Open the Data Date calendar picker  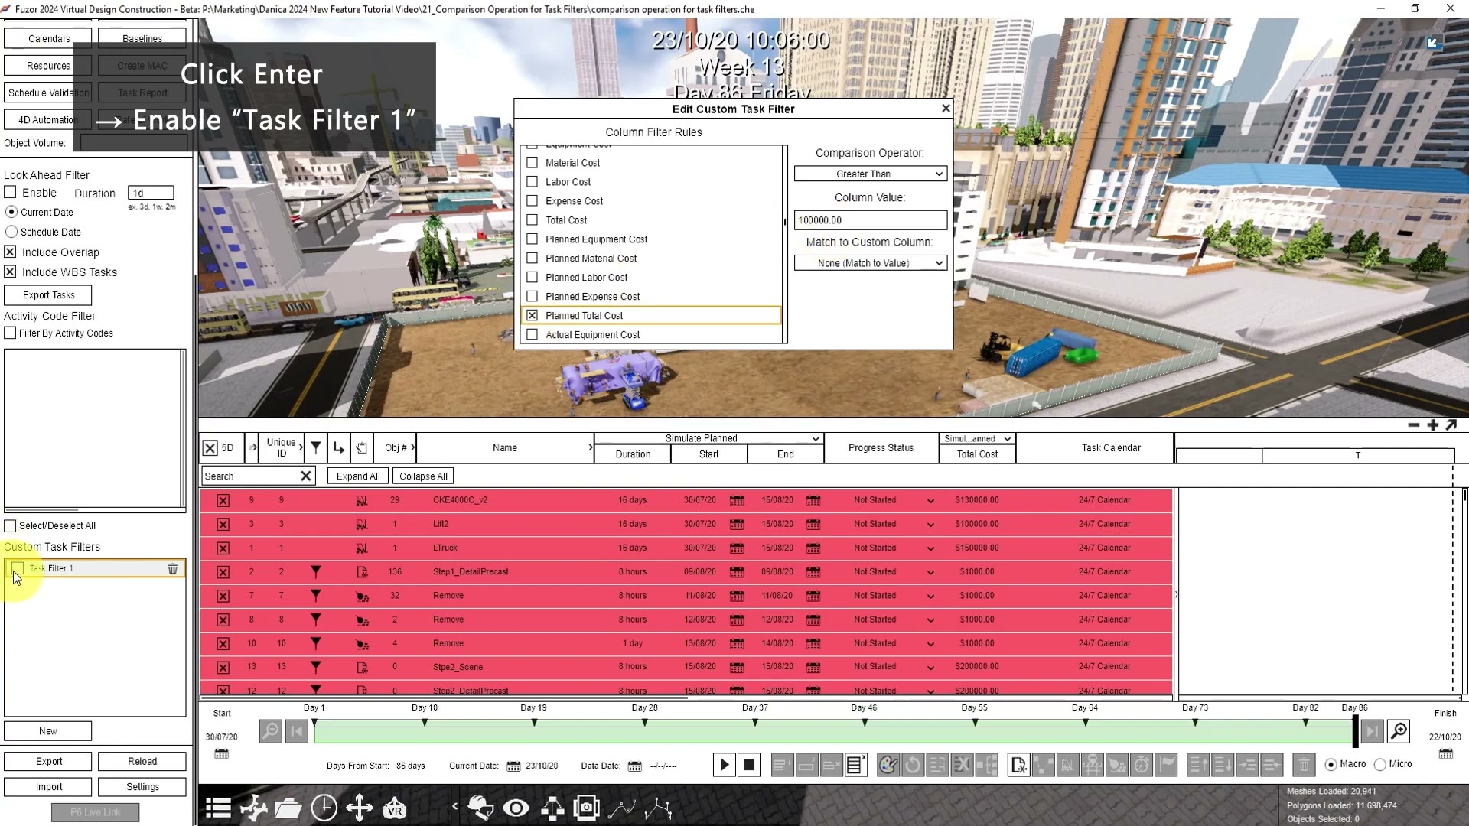634,766
